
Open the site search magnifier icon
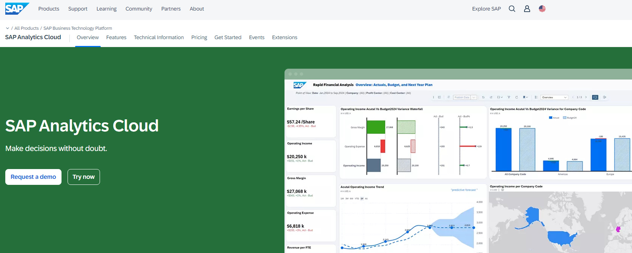click(x=512, y=9)
